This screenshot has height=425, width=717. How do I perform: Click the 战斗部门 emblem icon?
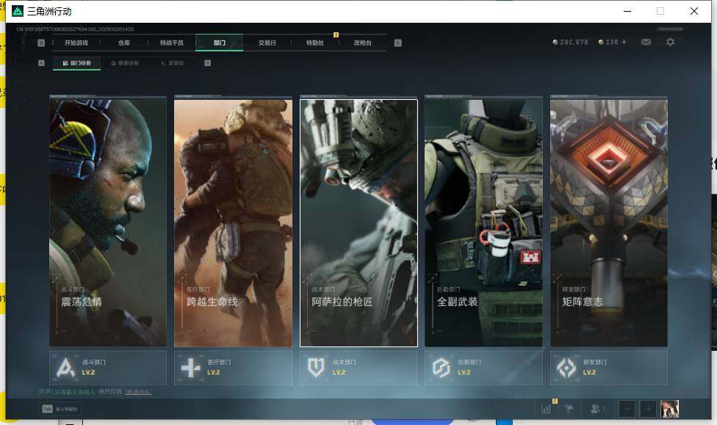point(66,368)
